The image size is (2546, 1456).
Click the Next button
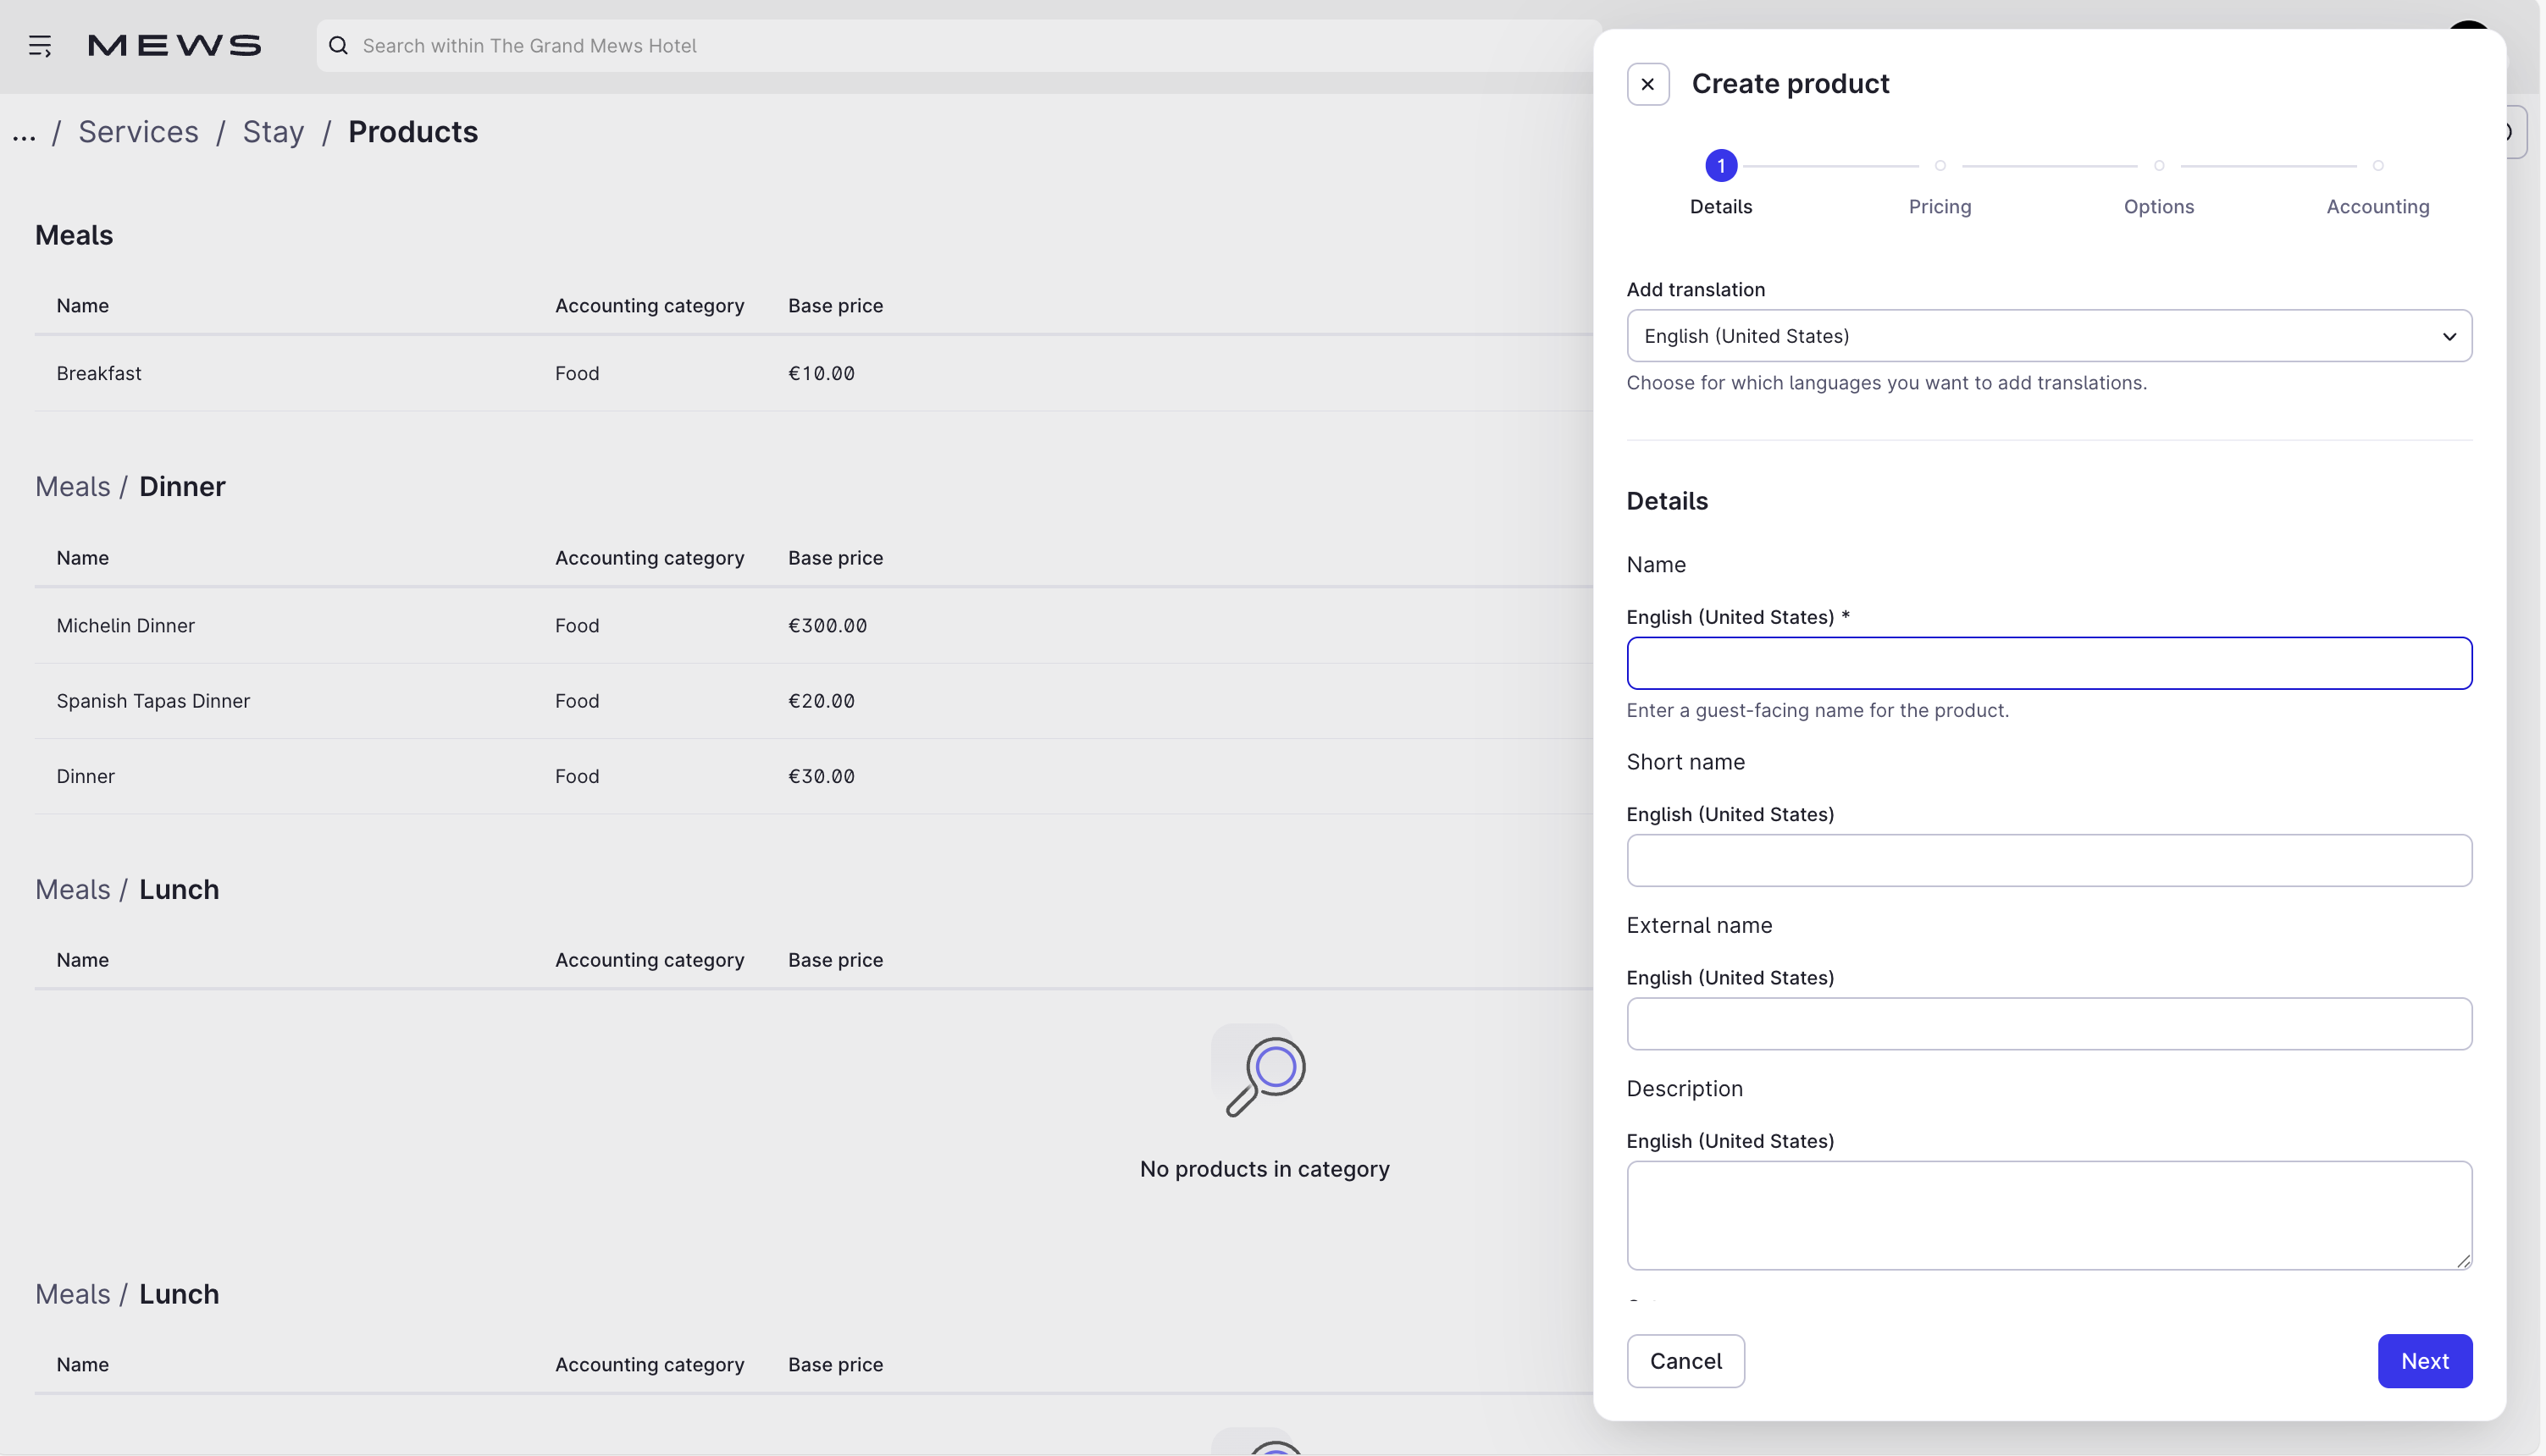[2425, 1361]
